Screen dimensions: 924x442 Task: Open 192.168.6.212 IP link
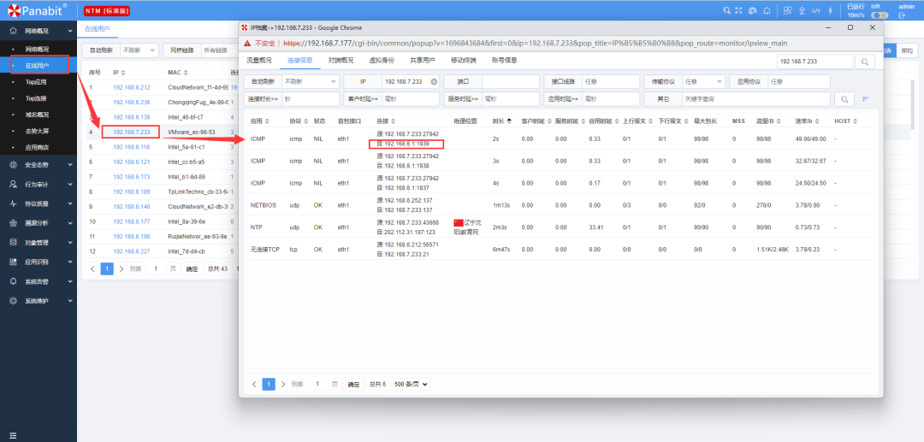132,87
